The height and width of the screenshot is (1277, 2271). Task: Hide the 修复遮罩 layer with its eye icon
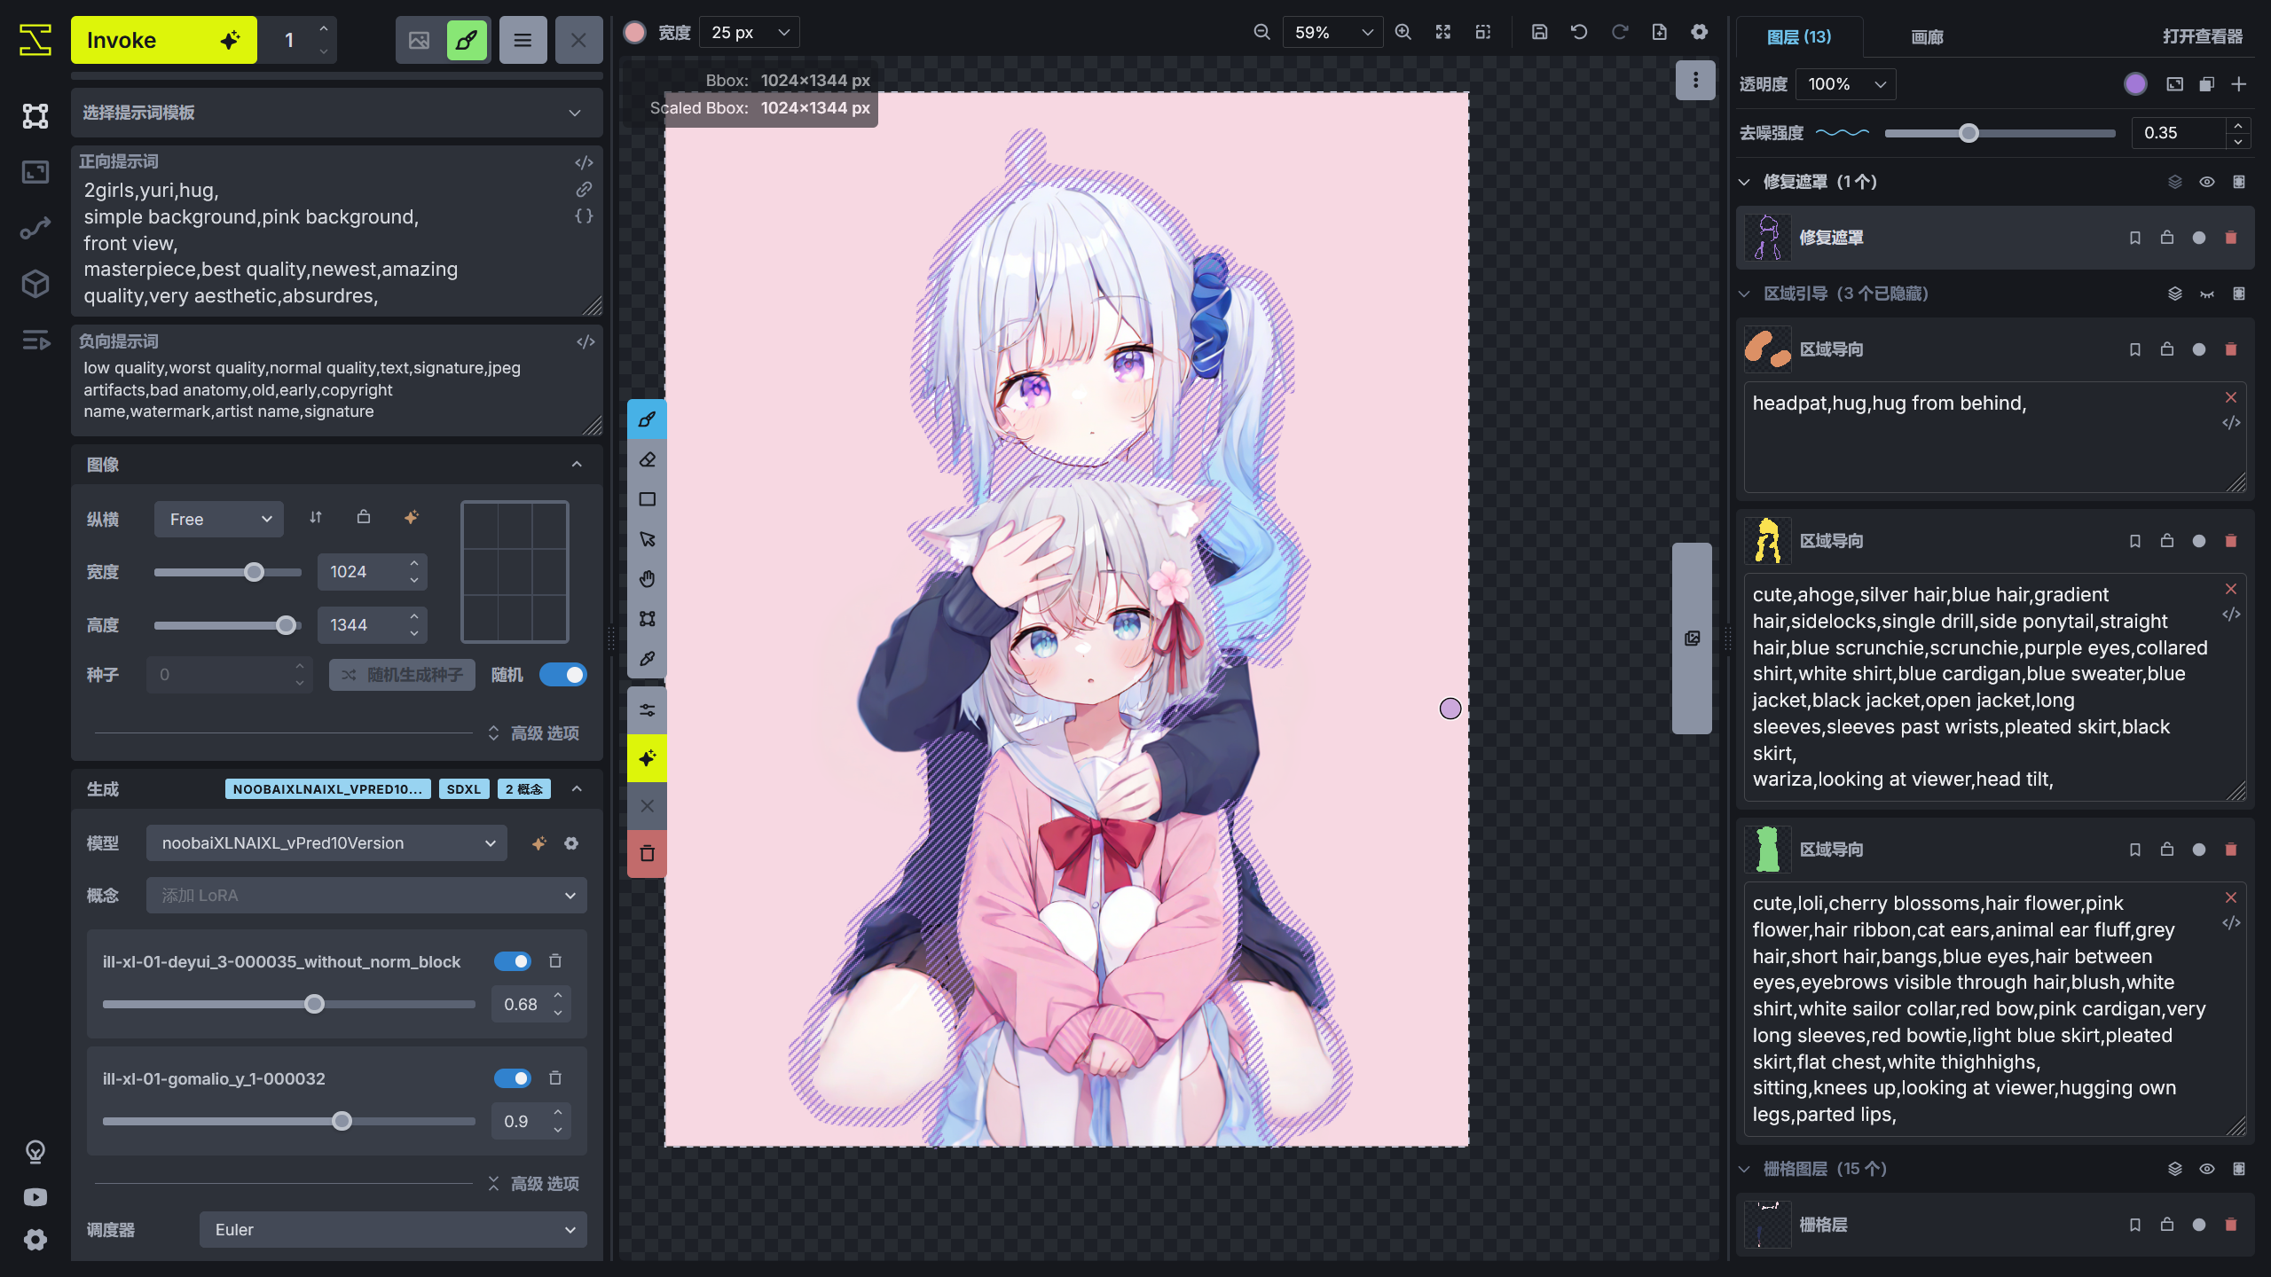point(2206,181)
